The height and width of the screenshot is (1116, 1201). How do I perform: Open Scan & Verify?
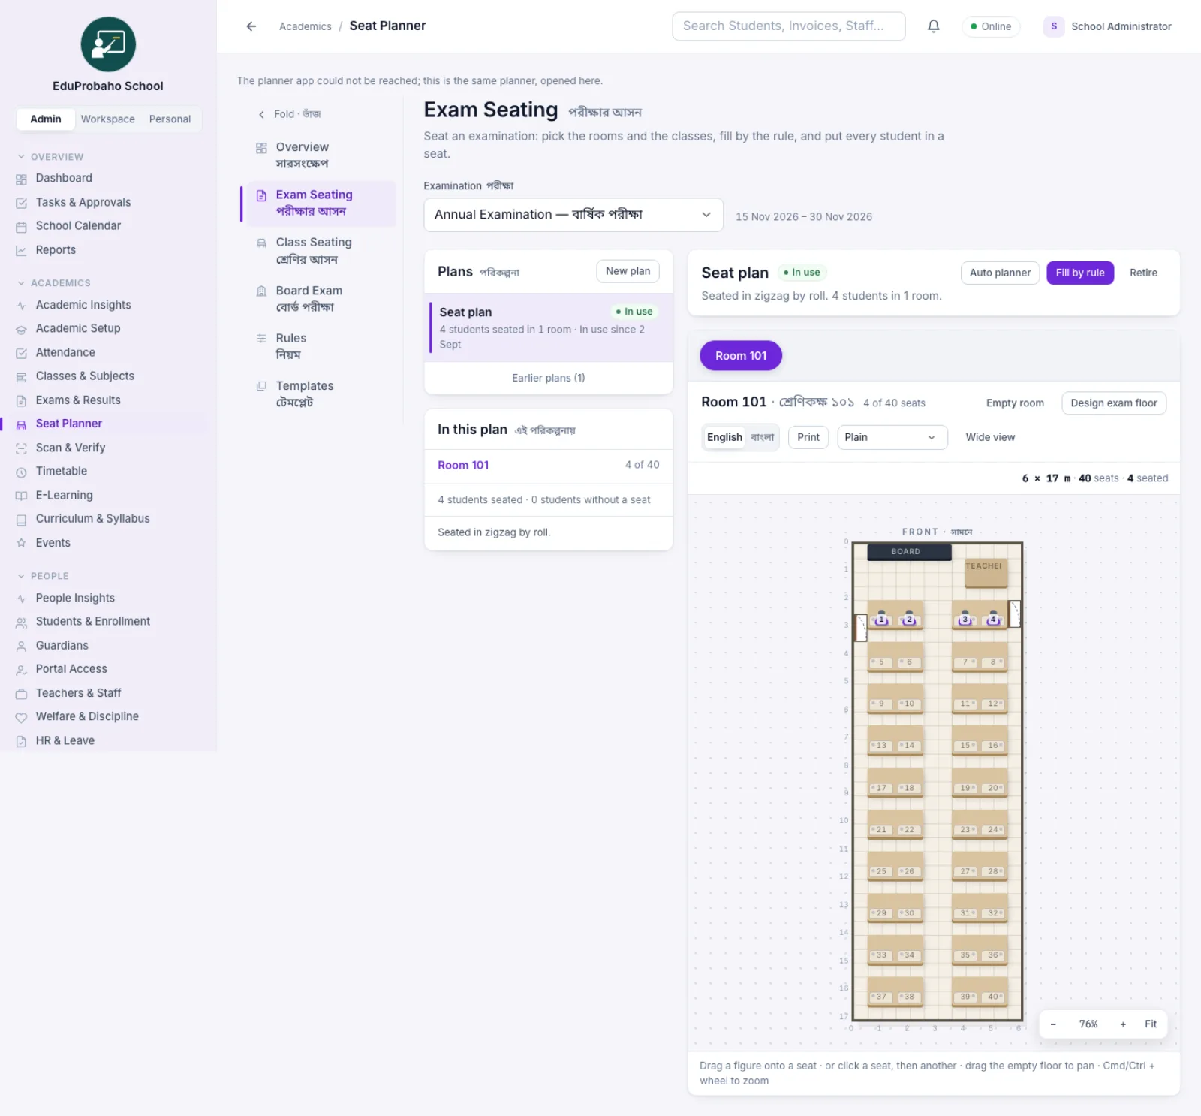tap(70, 448)
